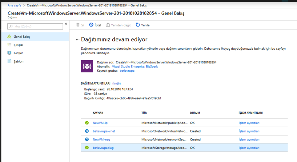
Task: Click green check status icon for NewVM-ip
Action: click(x=87, y=123)
